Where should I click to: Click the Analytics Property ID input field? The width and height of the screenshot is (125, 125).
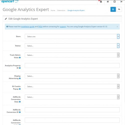click(x=72, y=65)
